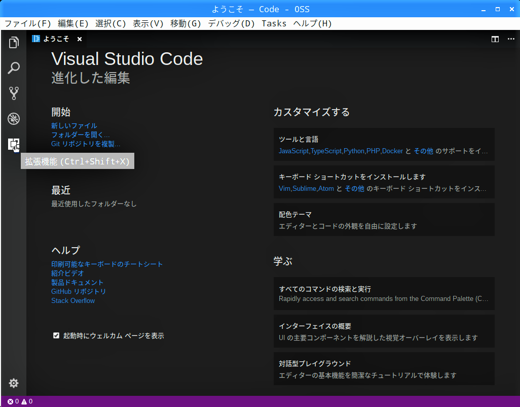Open the Manage gear icon
Image resolution: width=520 pixels, height=407 pixels.
pyautogui.click(x=14, y=383)
